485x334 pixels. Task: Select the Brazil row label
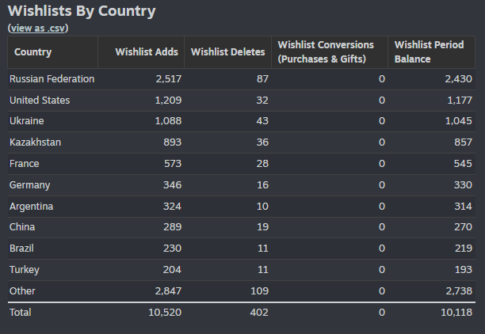pyautogui.click(x=21, y=249)
